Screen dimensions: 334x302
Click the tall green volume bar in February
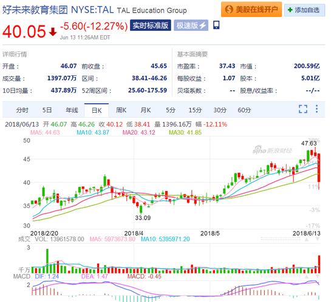tap(47, 261)
